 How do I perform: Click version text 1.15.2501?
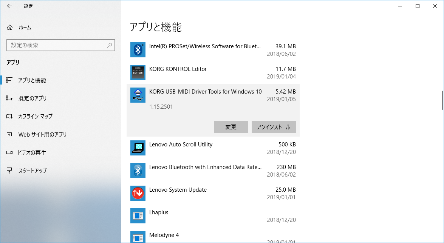tap(161, 107)
